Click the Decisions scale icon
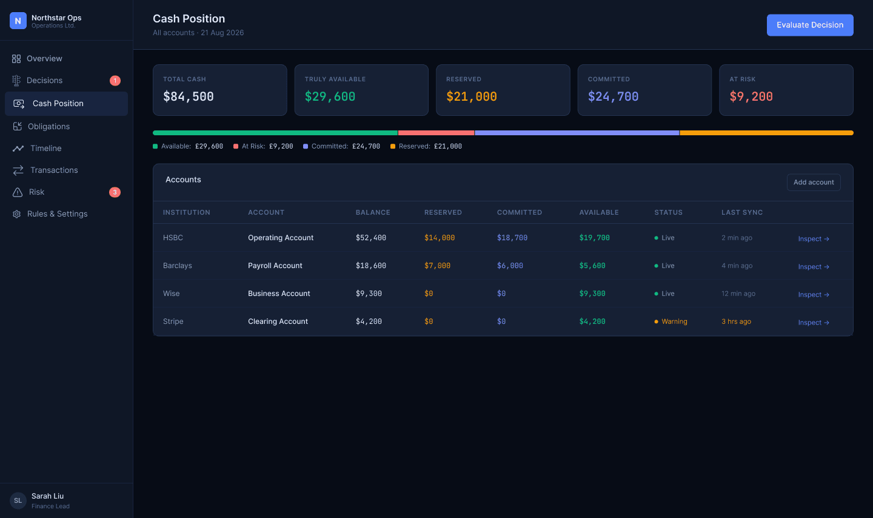The height and width of the screenshot is (518, 873). pyautogui.click(x=16, y=81)
